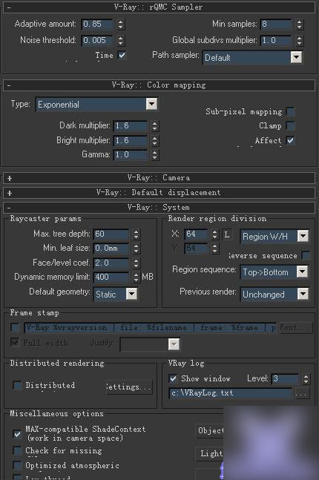Open the Distributed rendering Settings button
The image size is (319, 480).
129,387
